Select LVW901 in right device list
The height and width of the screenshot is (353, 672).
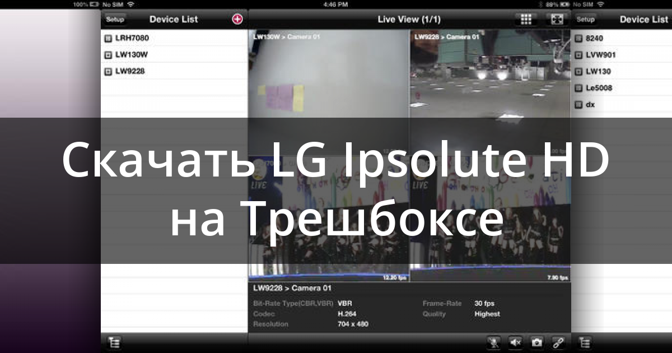tap(601, 55)
